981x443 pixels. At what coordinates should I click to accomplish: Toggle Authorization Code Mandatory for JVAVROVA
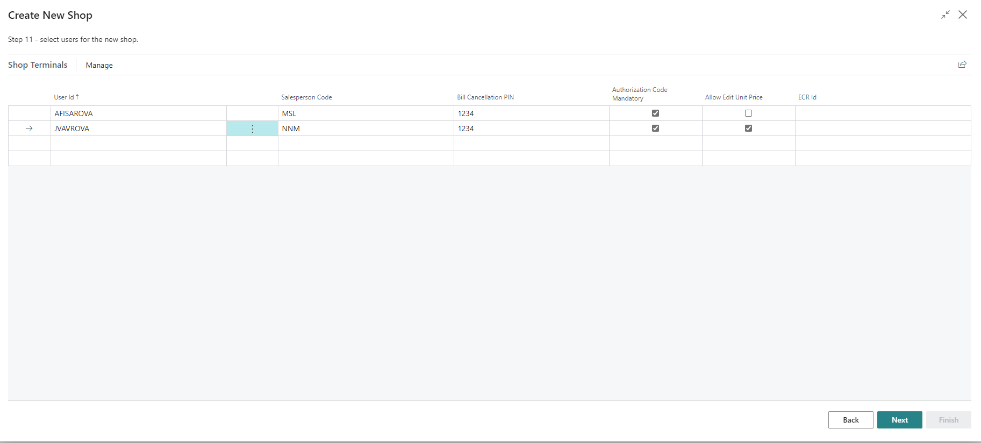(x=655, y=128)
